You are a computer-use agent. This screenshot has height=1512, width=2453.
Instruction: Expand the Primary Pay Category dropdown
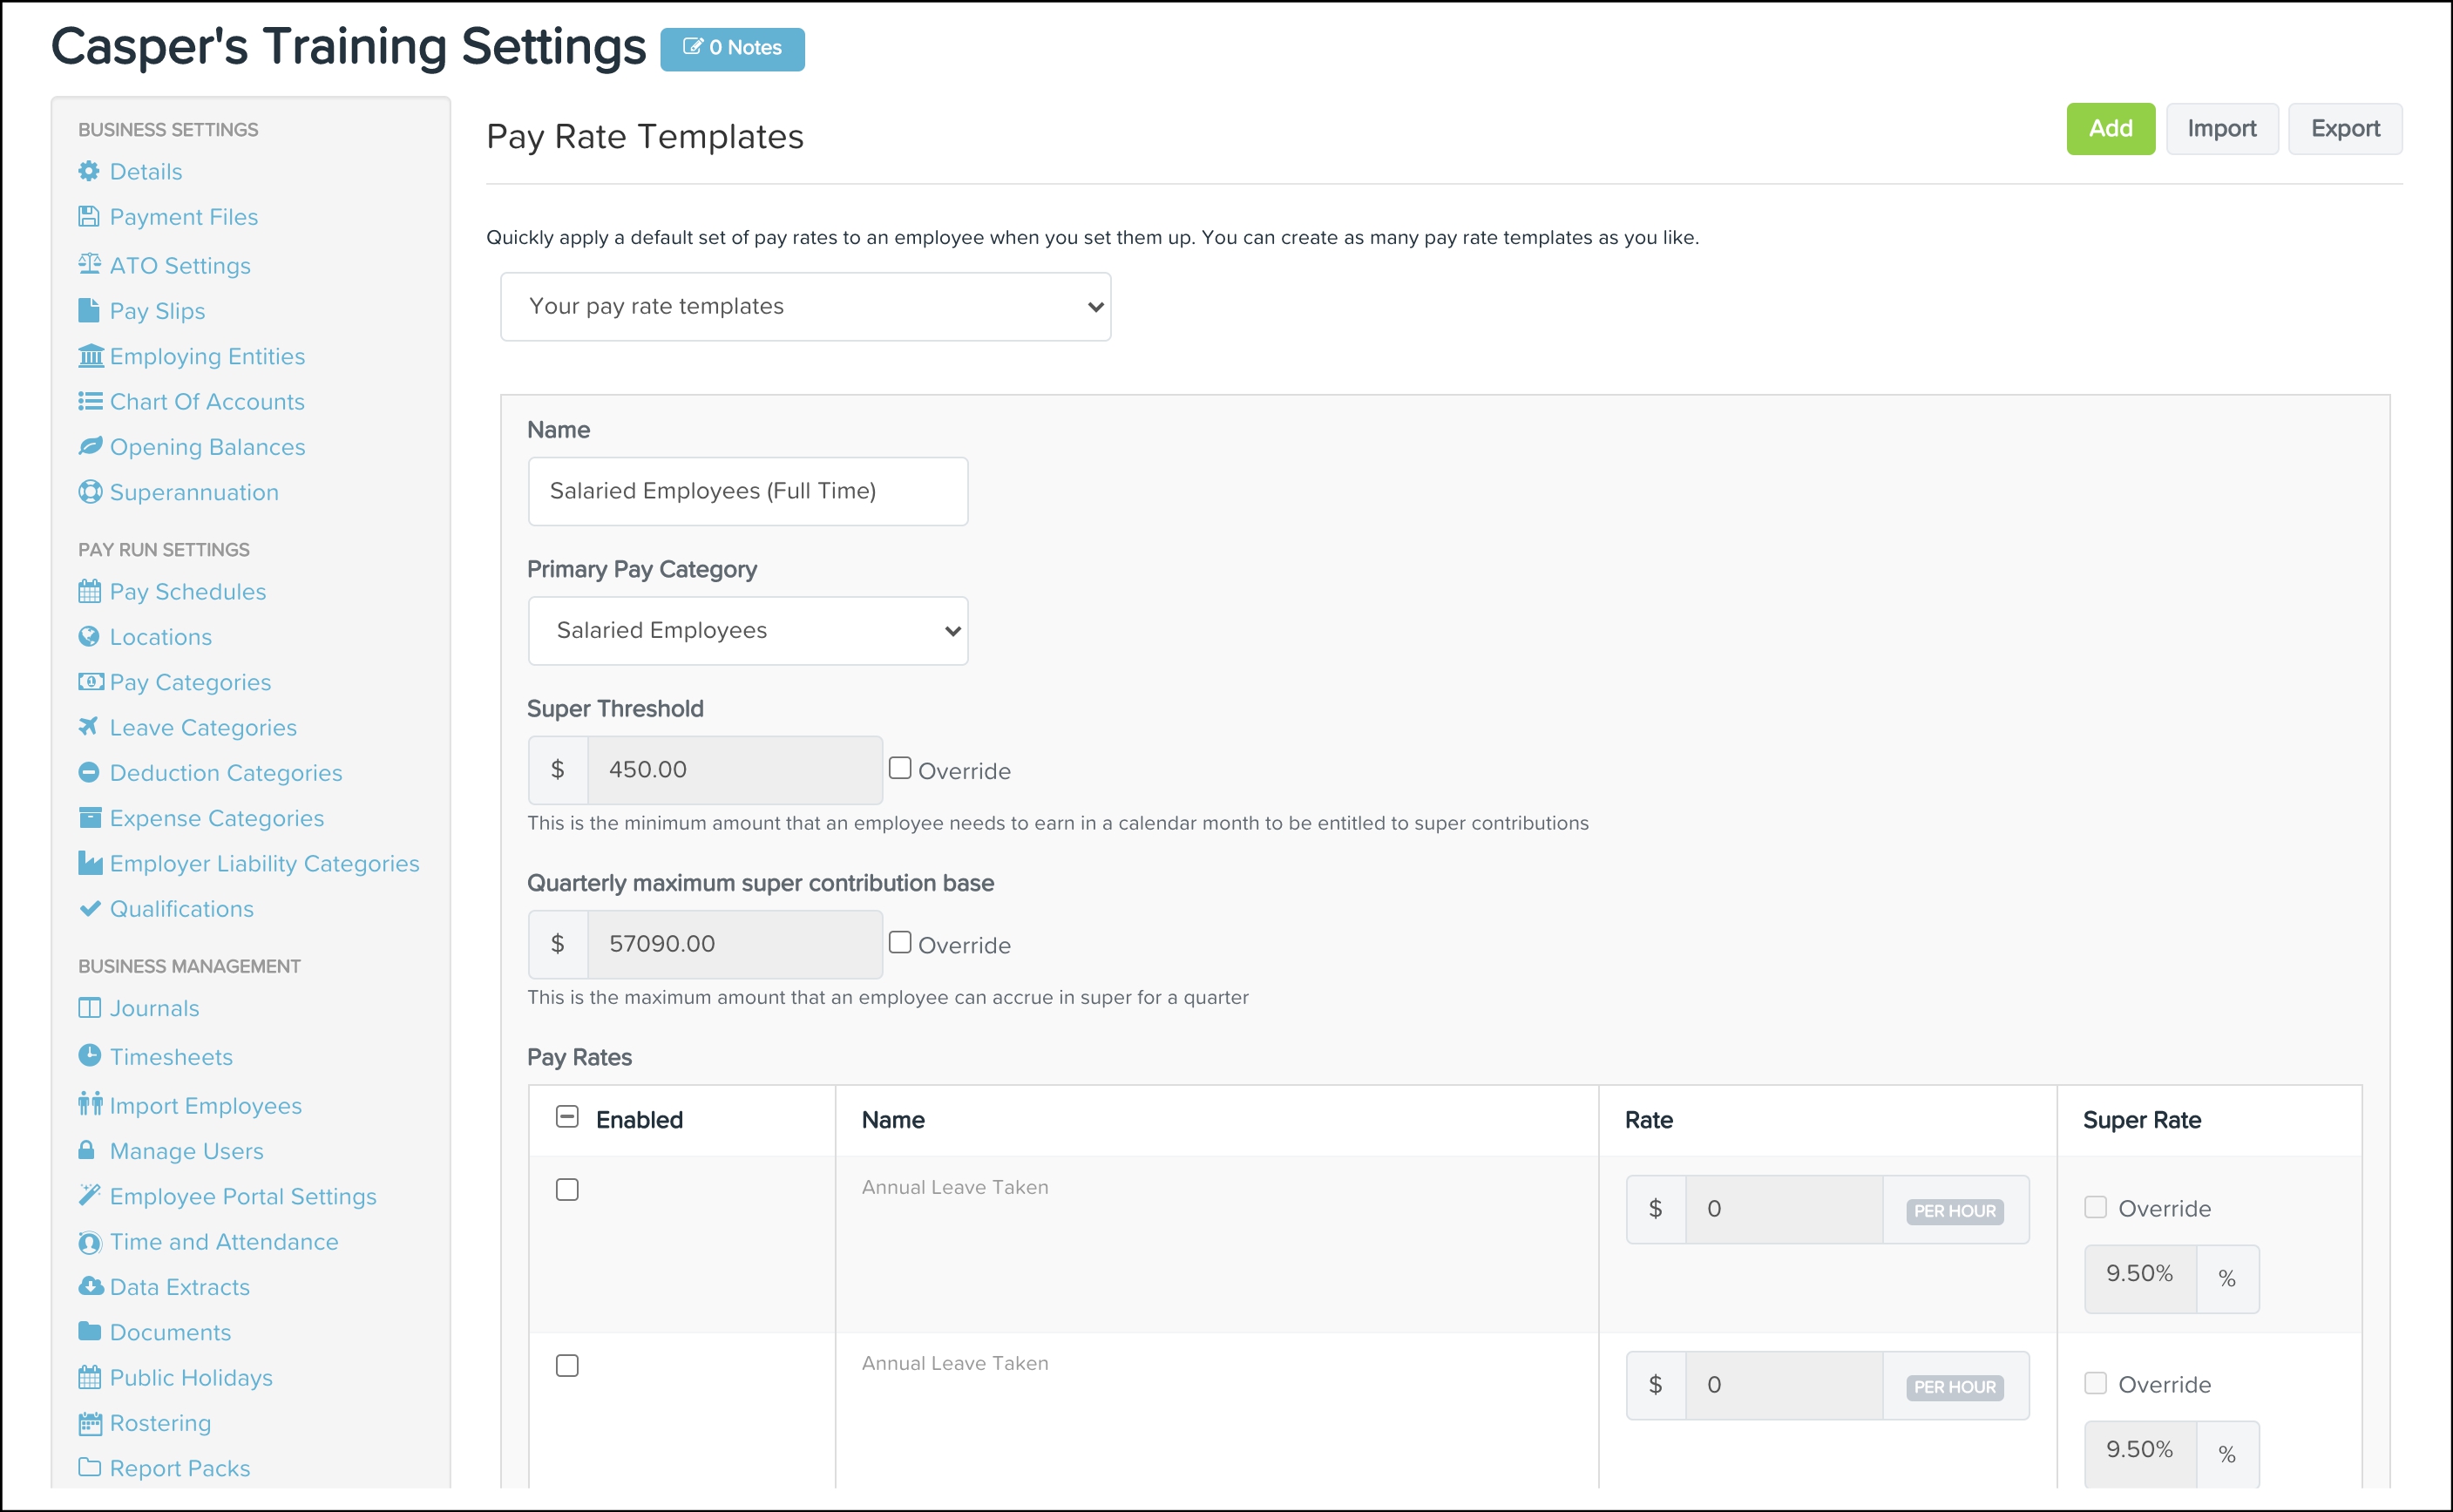(x=747, y=631)
